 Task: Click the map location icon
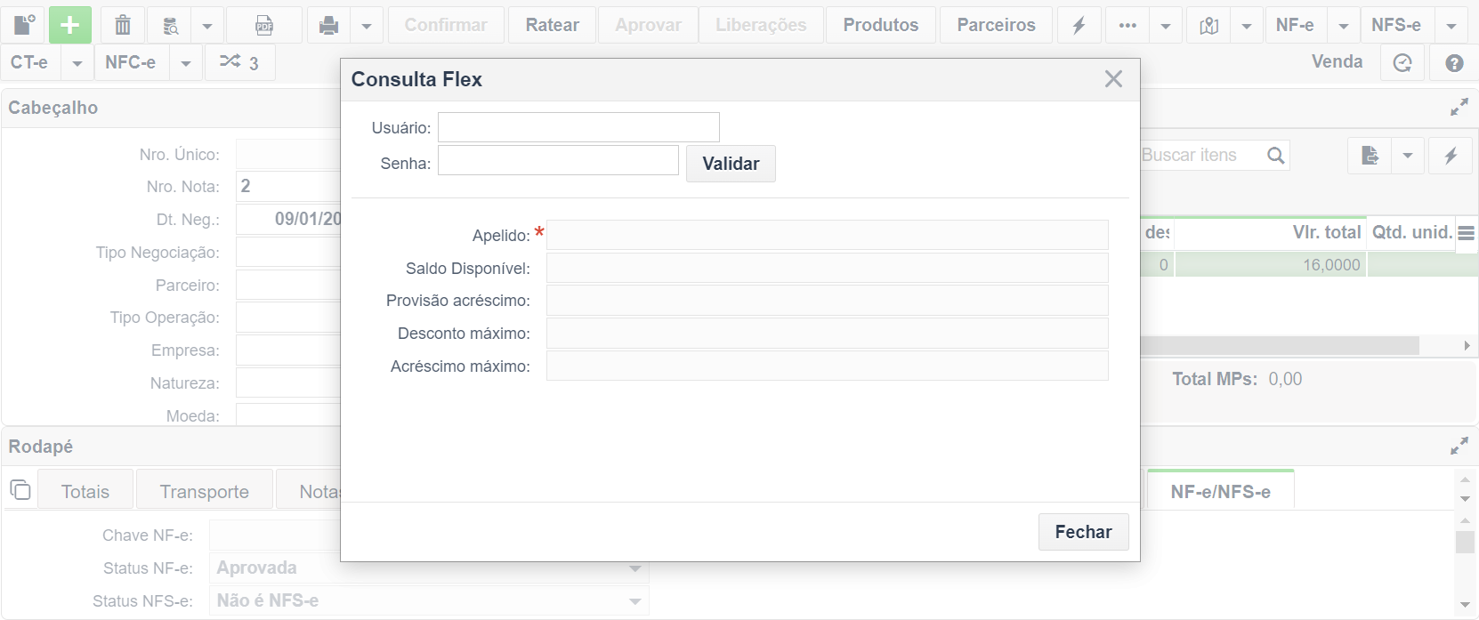(x=1209, y=25)
